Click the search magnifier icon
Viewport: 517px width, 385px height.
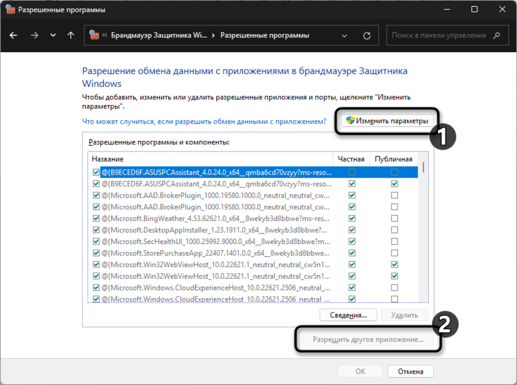tap(498, 35)
